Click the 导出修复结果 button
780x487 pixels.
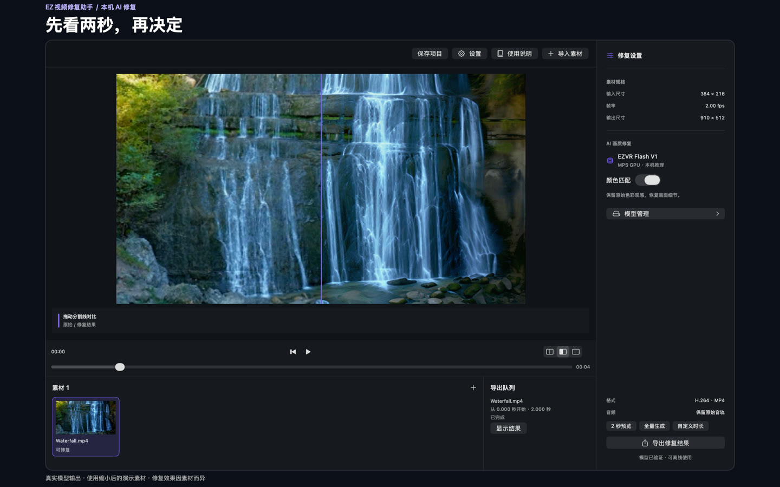[665, 443]
